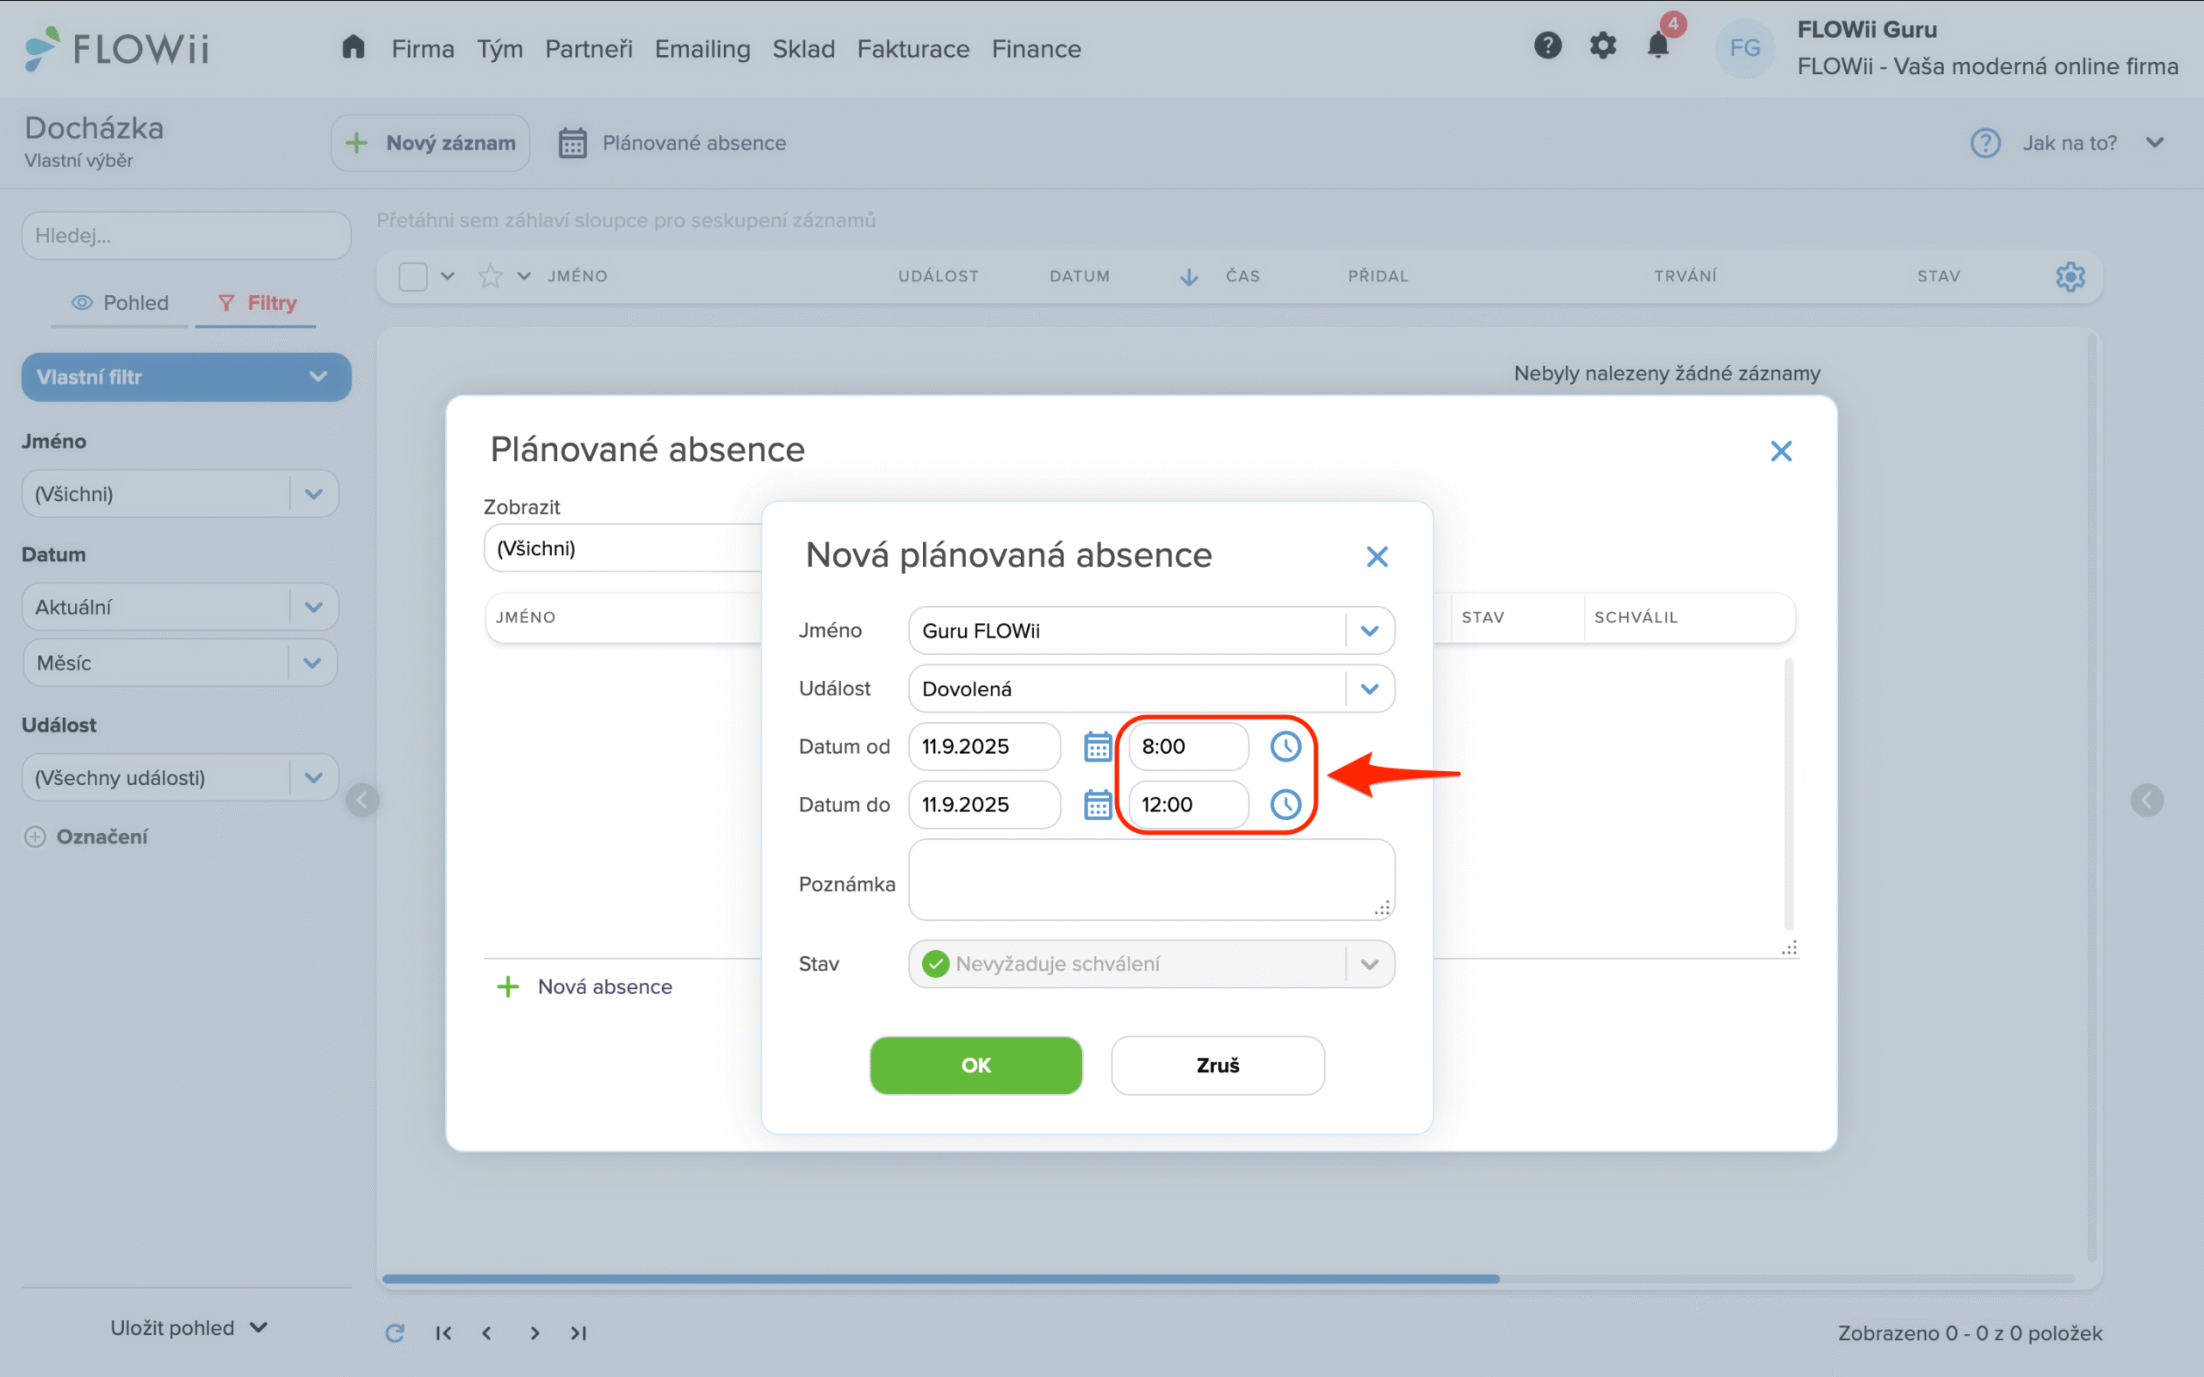Open the notifications bell
Screen dimensions: 2204x1377
point(1657,46)
